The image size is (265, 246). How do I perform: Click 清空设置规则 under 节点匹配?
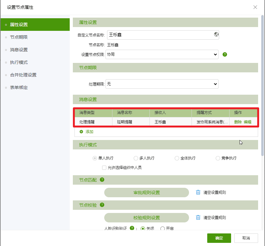(x=214, y=193)
